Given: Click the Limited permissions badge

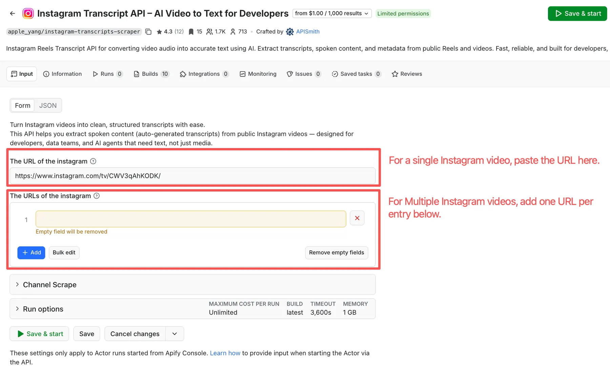Looking at the screenshot, I should [x=403, y=14].
